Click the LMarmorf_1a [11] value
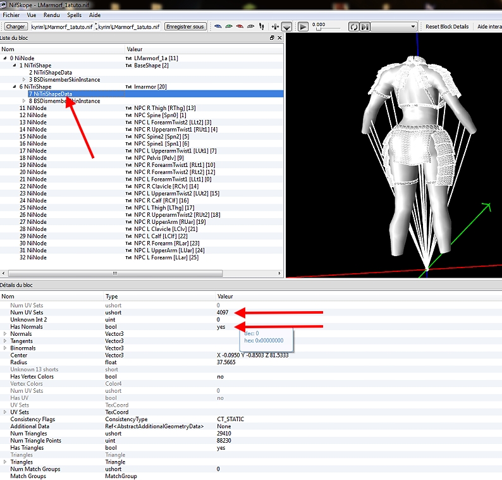Image resolution: width=502 pixels, height=480 pixels. [x=156, y=58]
